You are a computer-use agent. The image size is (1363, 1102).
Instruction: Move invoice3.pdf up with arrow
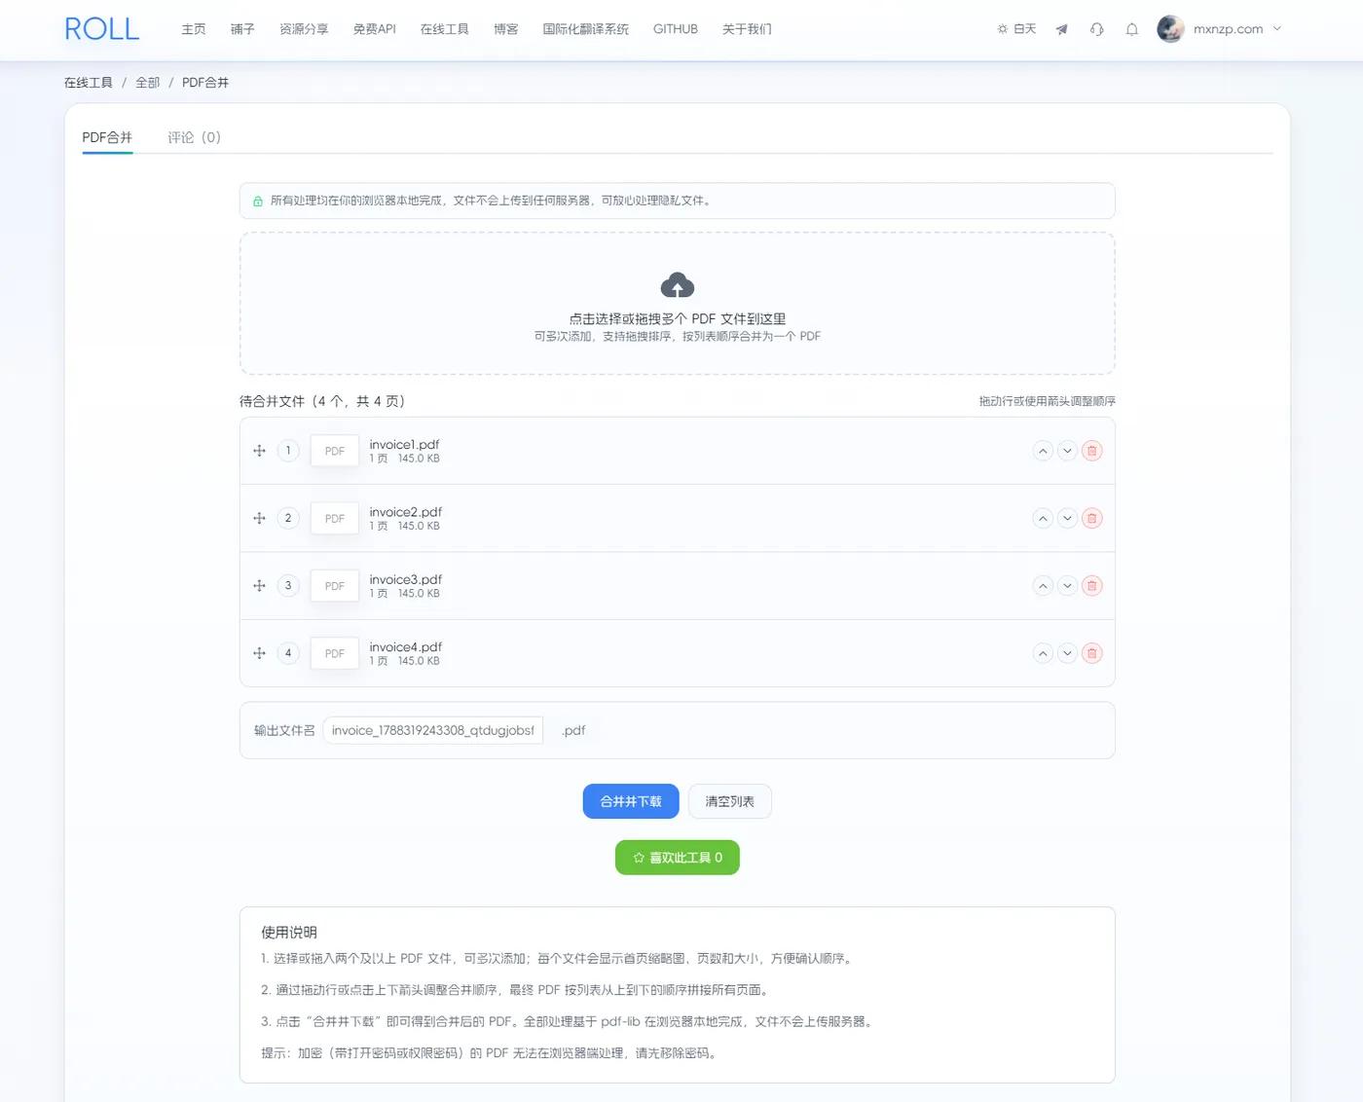(x=1043, y=586)
